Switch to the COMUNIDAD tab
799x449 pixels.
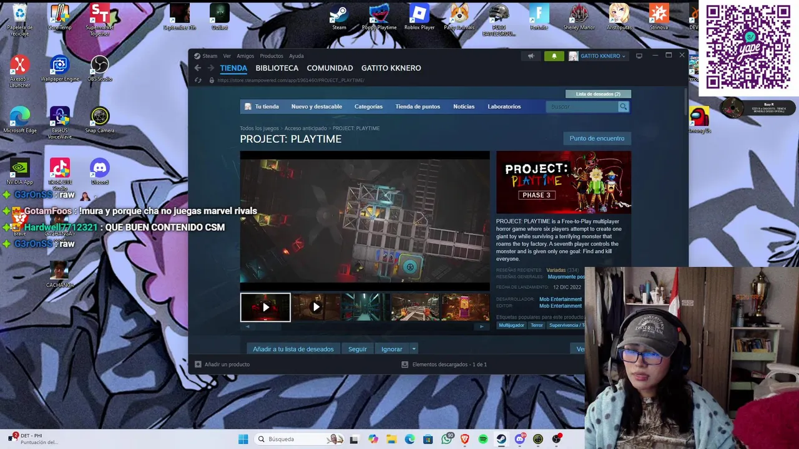(x=330, y=68)
